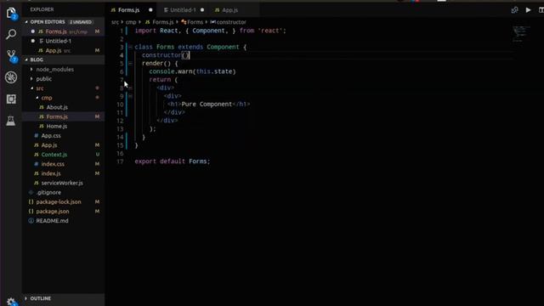544x306 pixels.
Task: Open serviceWorker.js in the file tree
Action: tap(64, 183)
